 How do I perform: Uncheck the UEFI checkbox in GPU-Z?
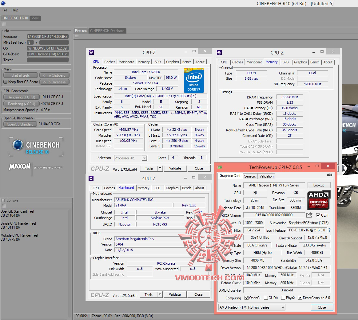tap(318, 215)
